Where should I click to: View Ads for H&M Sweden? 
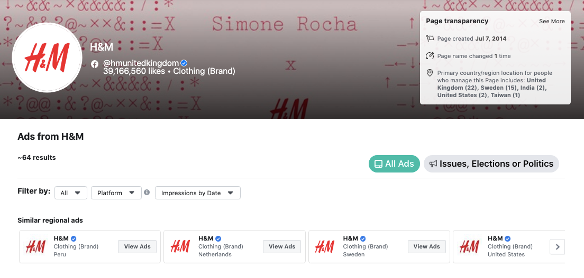tap(427, 246)
